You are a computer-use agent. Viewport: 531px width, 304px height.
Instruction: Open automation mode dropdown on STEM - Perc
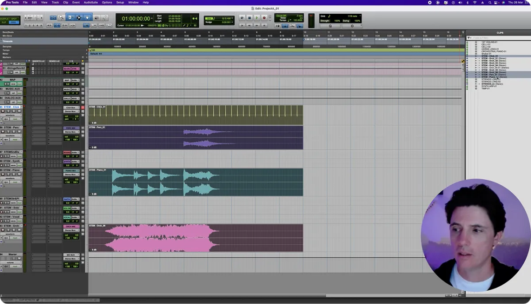click(x=15, y=140)
